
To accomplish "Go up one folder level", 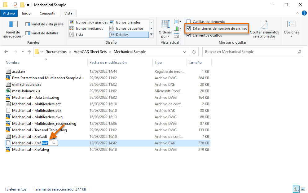I will [x=29, y=52].
